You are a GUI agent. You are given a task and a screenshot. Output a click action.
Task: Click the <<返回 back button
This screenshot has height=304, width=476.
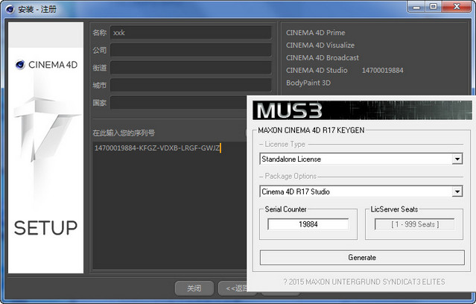coord(233,288)
